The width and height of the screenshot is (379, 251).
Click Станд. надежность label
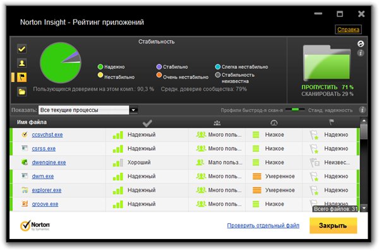click(x=330, y=110)
